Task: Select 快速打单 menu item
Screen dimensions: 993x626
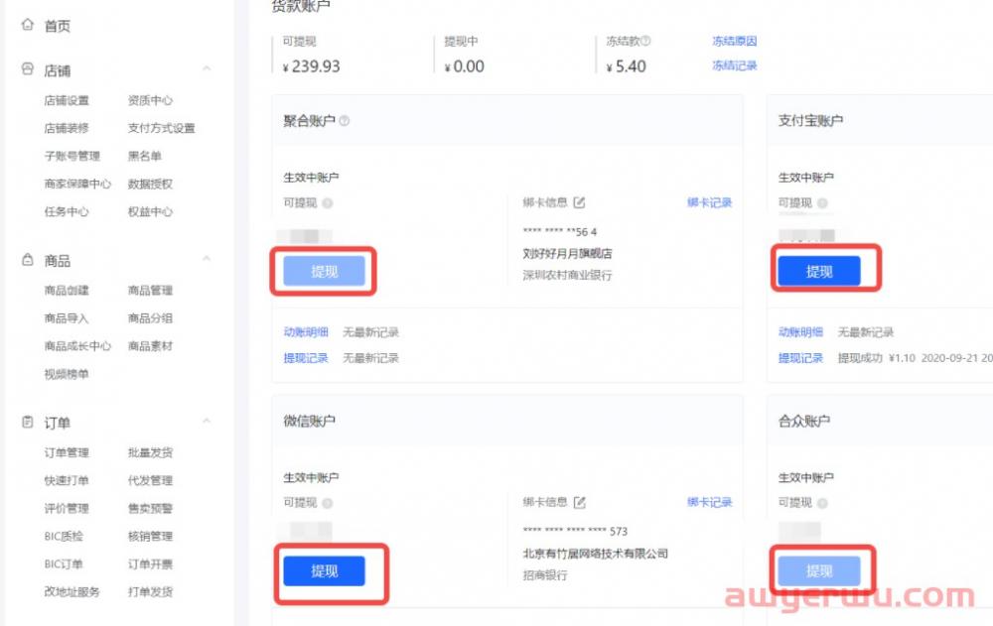Action: 67,480
